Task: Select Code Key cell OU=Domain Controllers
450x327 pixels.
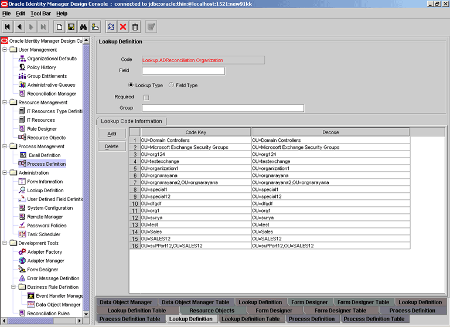Action: (196, 140)
